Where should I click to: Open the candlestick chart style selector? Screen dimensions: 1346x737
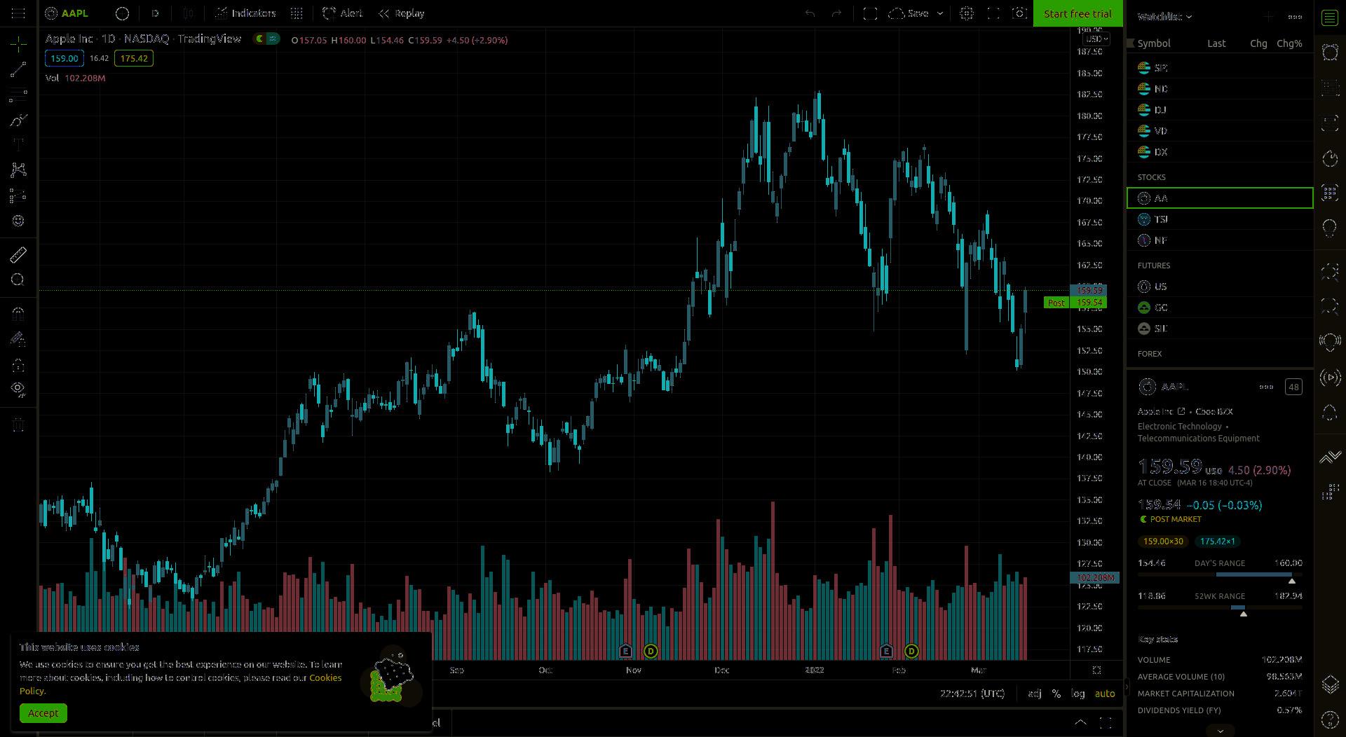(188, 13)
